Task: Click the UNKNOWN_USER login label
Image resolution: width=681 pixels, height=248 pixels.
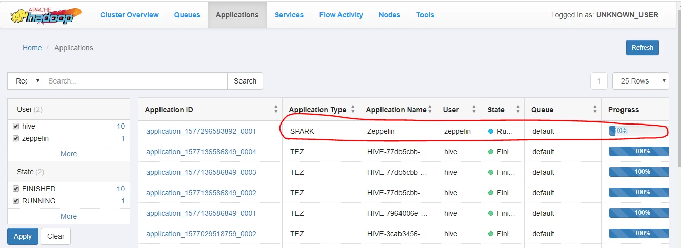Action: pyautogui.click(x=627, y=15)
